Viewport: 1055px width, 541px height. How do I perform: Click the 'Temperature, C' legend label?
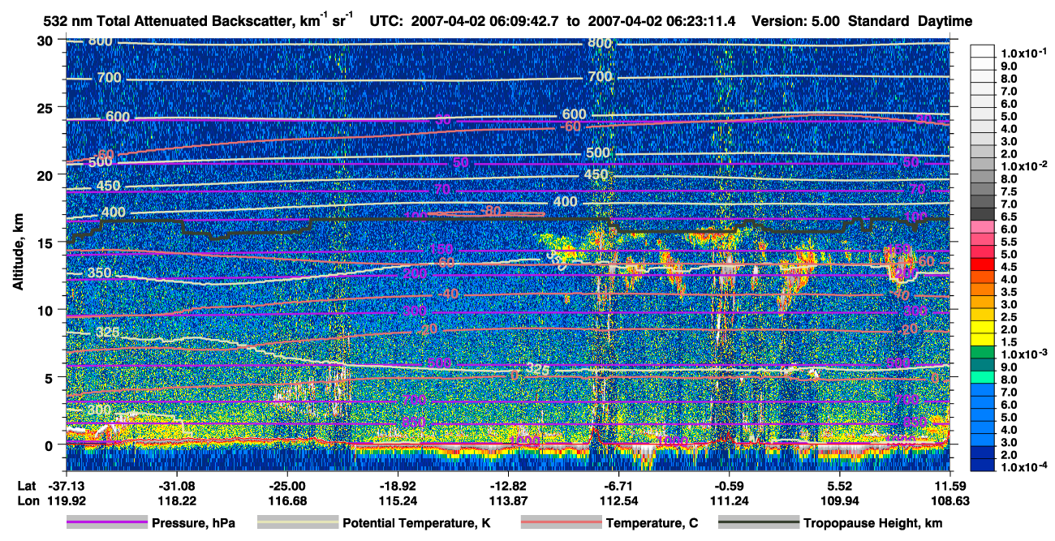652,523
